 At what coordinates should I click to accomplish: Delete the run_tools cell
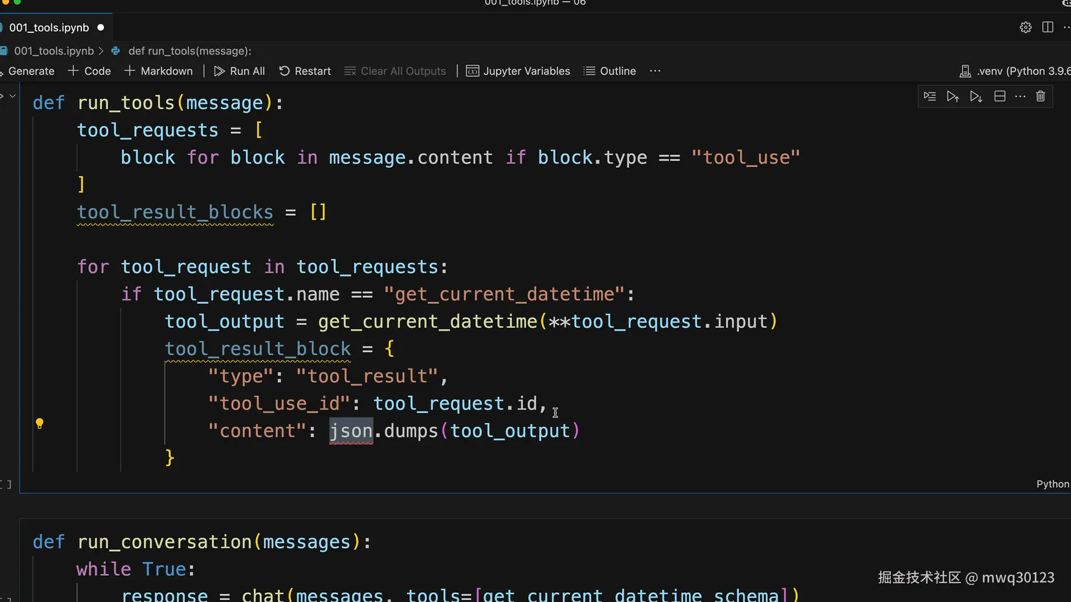pyautogui.click(x=1040, y=96)
